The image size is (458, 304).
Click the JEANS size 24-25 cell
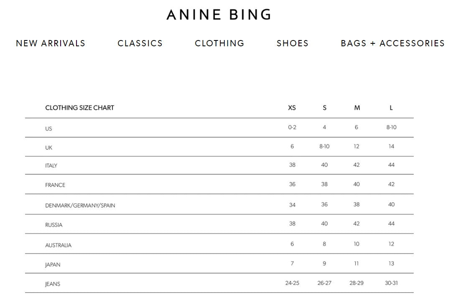click(x=292, y=283)
